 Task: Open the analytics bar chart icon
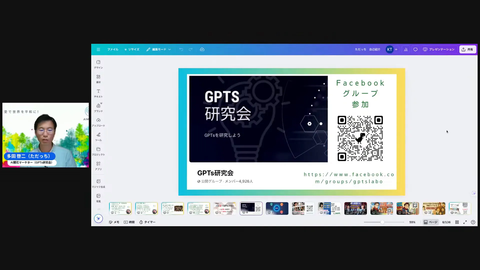(406, 49)
